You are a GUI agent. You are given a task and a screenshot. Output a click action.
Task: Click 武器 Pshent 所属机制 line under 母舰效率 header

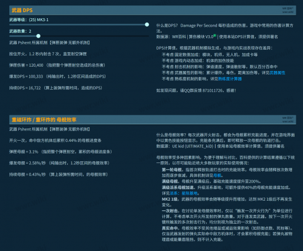(50, 129)
